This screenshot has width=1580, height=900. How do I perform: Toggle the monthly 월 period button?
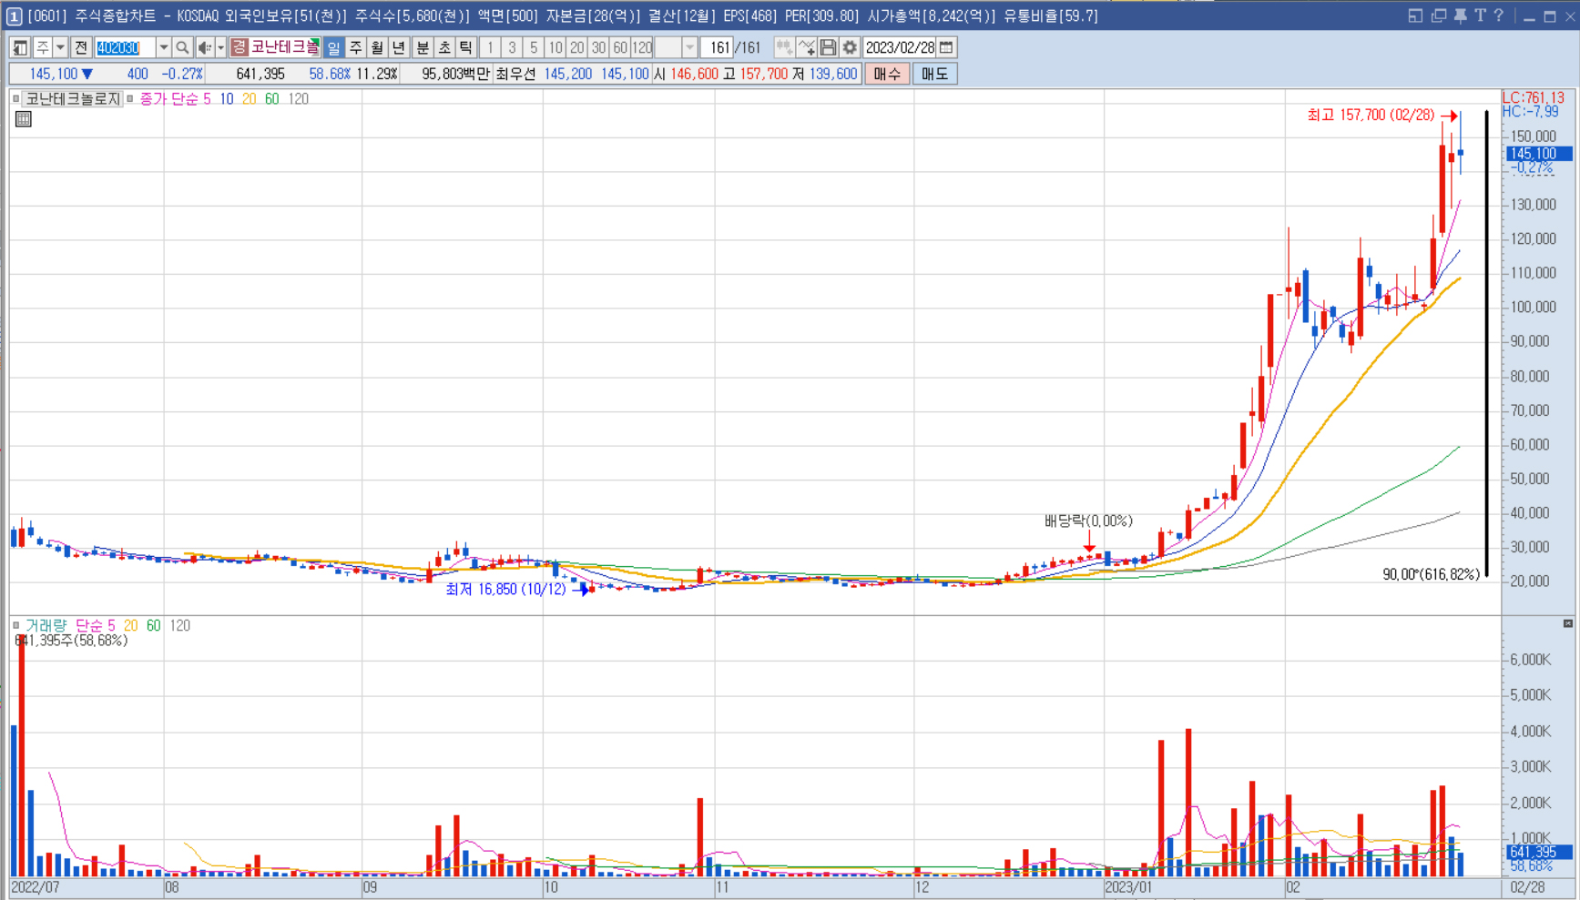point(377,47)
